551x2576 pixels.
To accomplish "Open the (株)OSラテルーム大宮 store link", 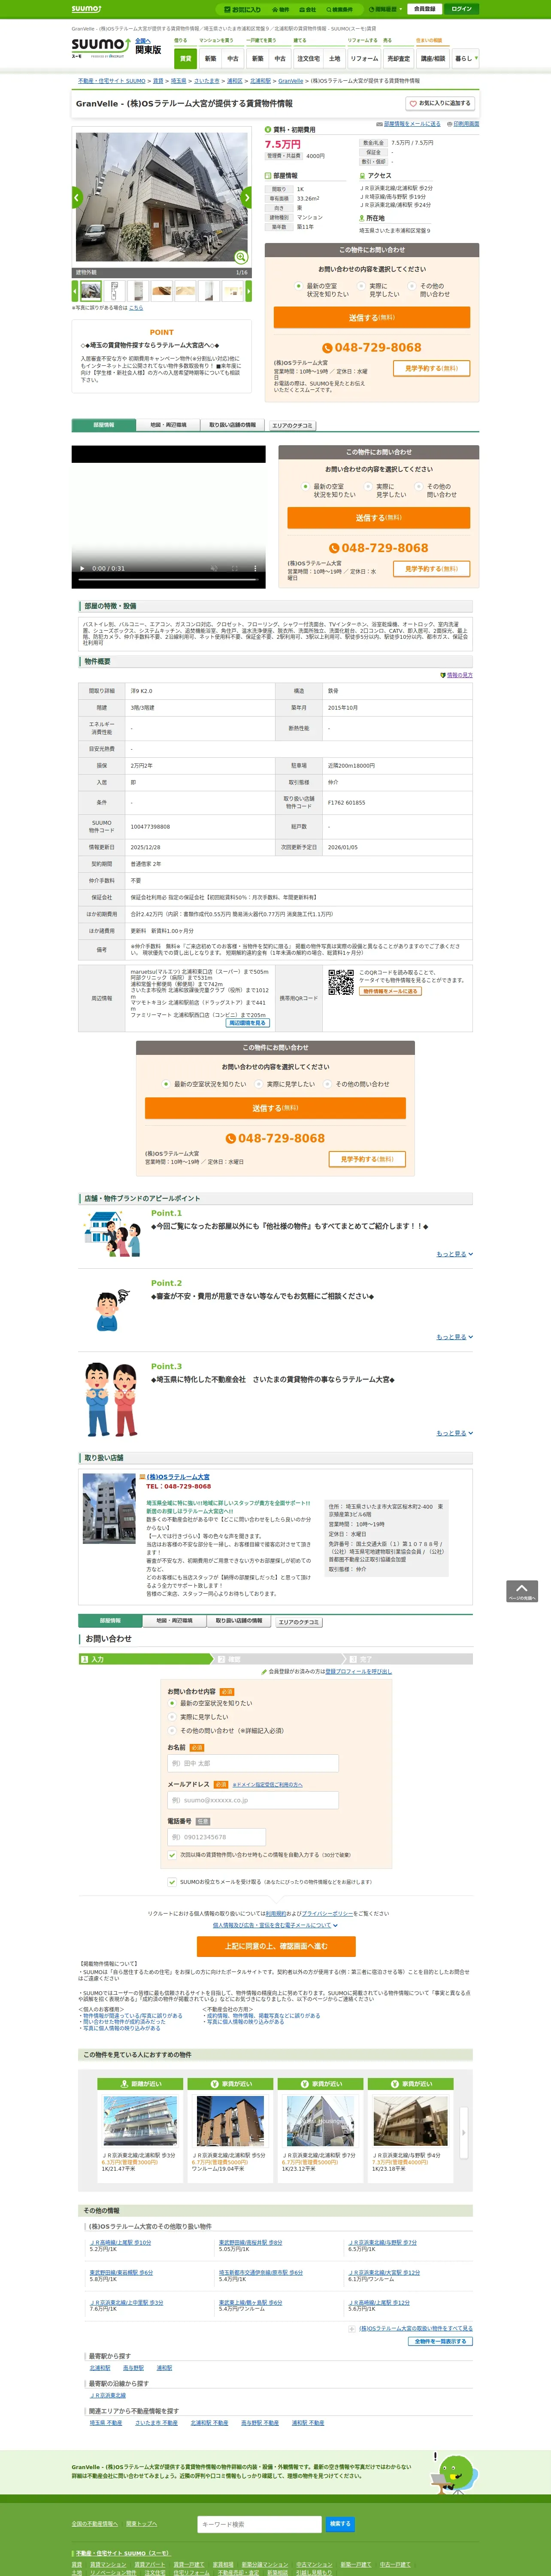I will tap(178, 1477).
